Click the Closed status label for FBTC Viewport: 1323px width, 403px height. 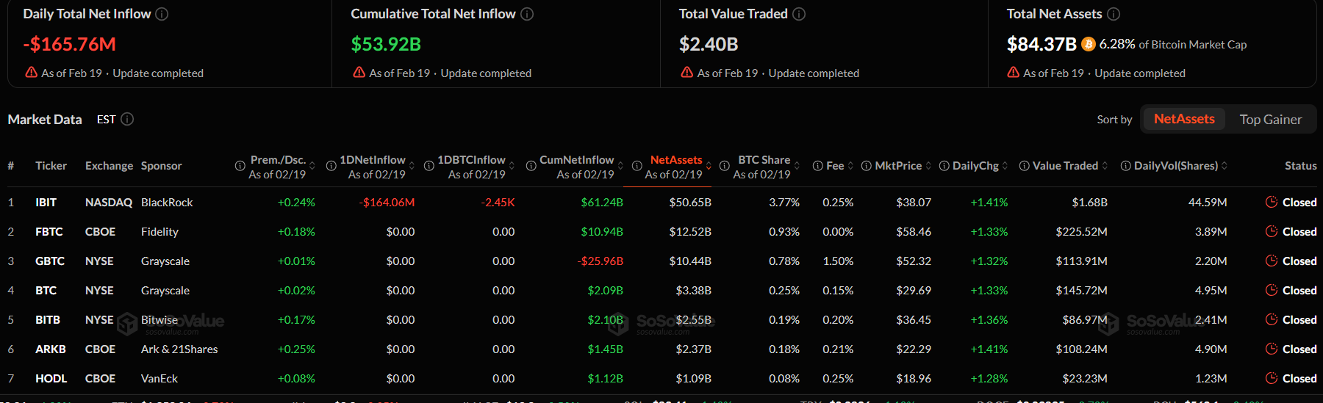[x=1299, y=231]
